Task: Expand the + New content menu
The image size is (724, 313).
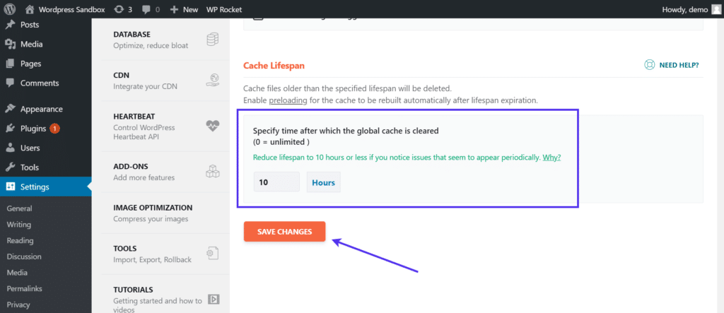Action: click(x=185, y=9)
